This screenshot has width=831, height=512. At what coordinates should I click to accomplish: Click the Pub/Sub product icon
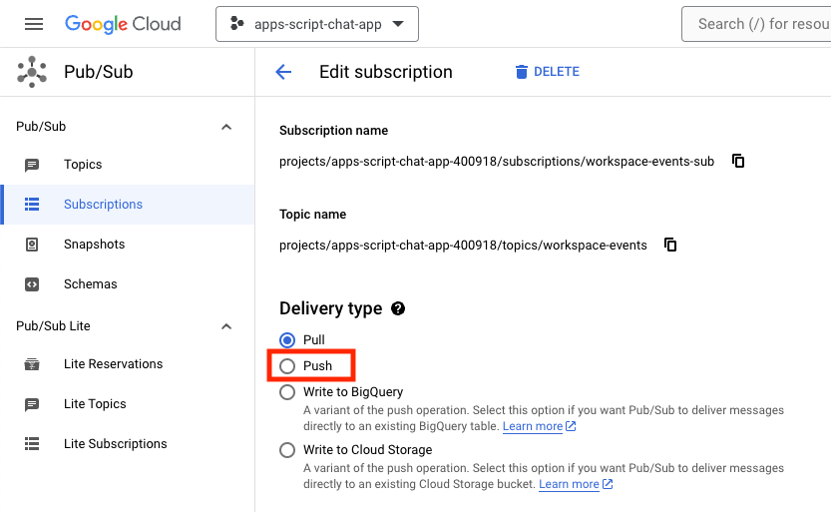coord(32,72)
